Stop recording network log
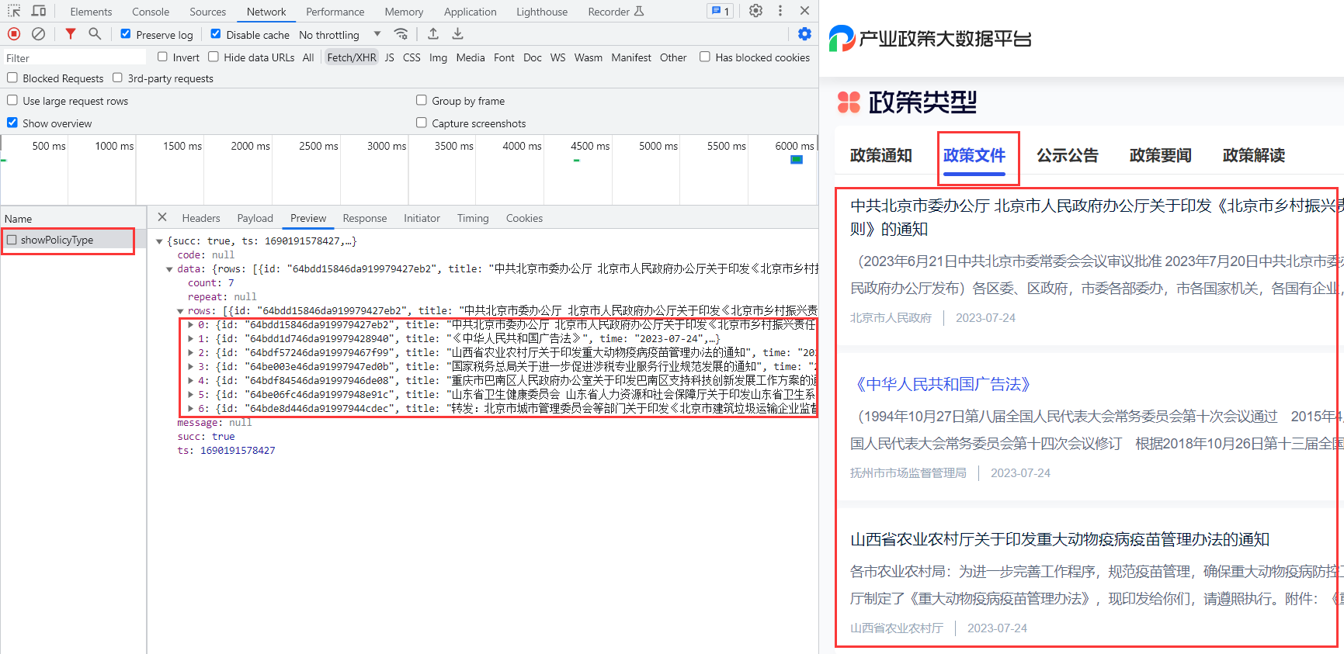This screenshot has height=654, width=1344. click(x=14, y=34)
